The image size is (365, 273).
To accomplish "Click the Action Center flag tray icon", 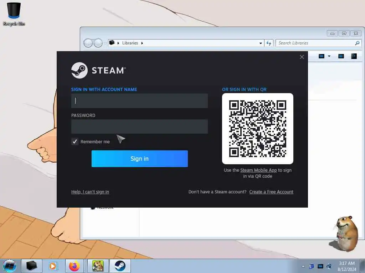I will (x=312, y=266).
